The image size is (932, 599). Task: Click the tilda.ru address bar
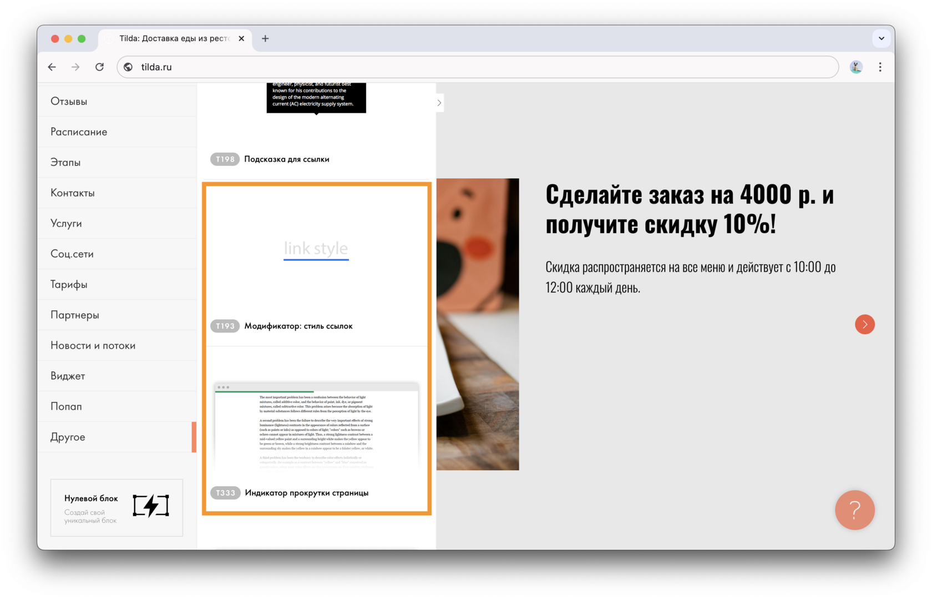(477, 67)
